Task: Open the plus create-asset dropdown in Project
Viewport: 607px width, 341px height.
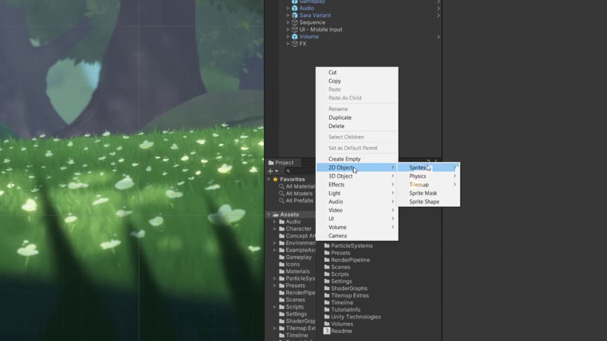Action: [273, 171]
